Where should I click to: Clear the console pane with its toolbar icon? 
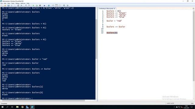coord(21,5)
